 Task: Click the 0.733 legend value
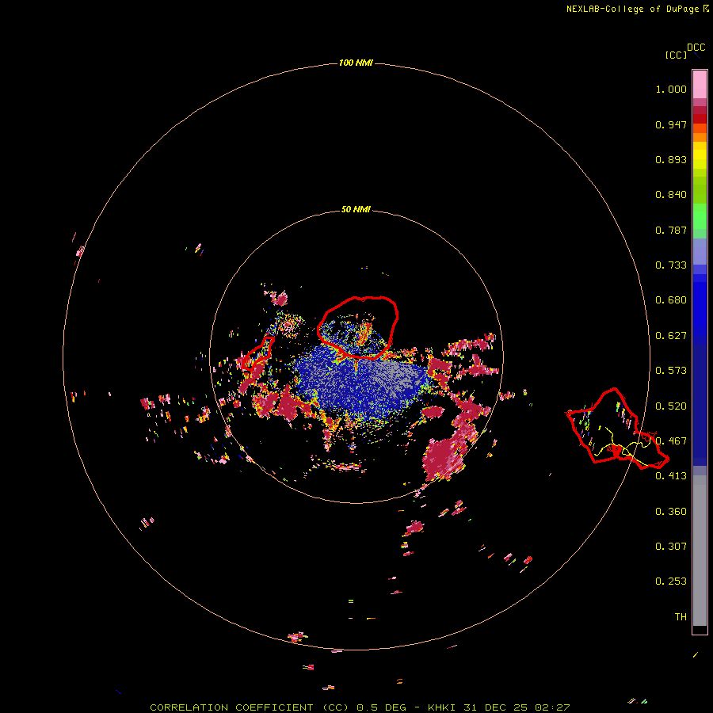[671, 265]
